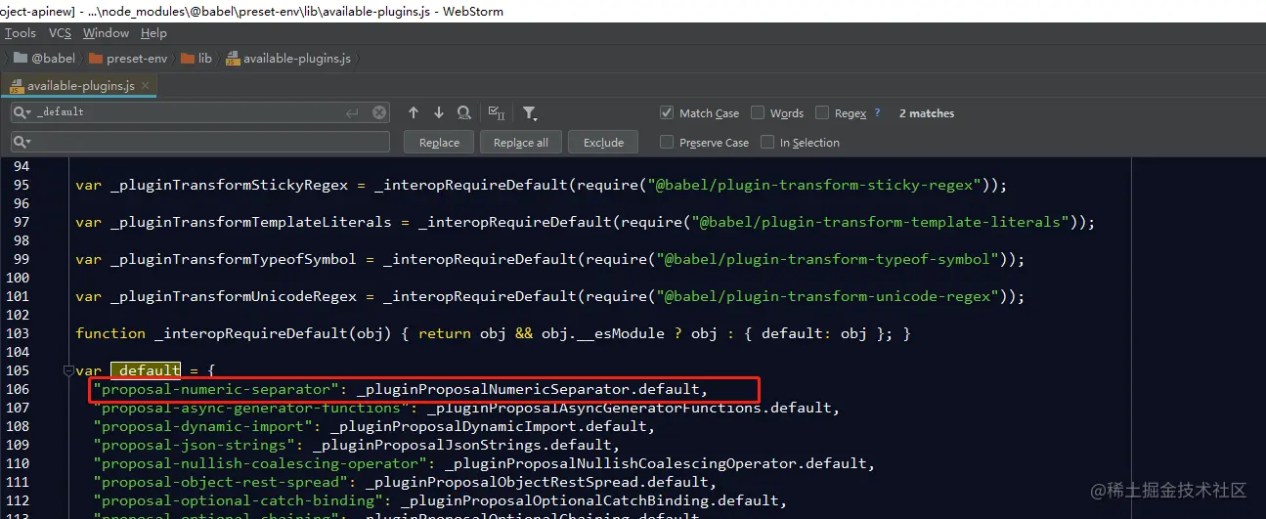
Task: Open replace history dropdown in replace field
Action: tap(23, 143)
